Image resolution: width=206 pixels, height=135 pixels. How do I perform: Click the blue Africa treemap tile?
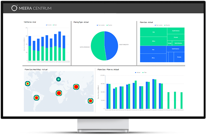[153, 58]
